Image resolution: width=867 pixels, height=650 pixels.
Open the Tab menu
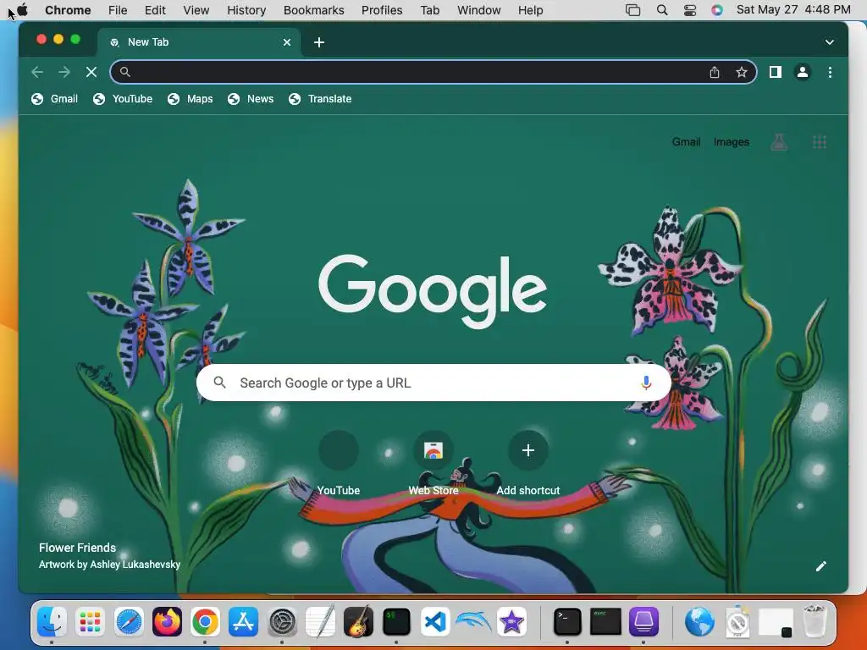coord(429,10)
